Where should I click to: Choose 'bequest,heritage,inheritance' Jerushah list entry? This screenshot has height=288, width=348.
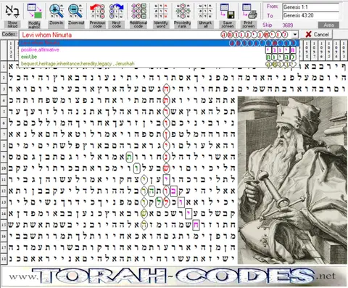pyautogui.click(x=159, y=64)
